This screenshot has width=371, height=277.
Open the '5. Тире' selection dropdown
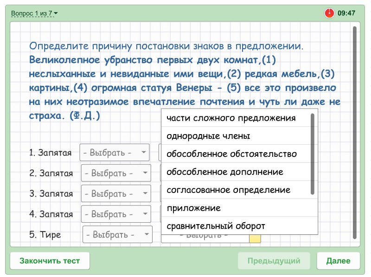click(118, 234)
